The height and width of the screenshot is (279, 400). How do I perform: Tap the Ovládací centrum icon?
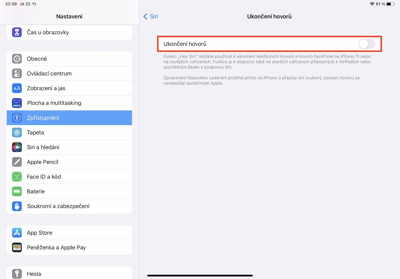[x=17, y=74]
